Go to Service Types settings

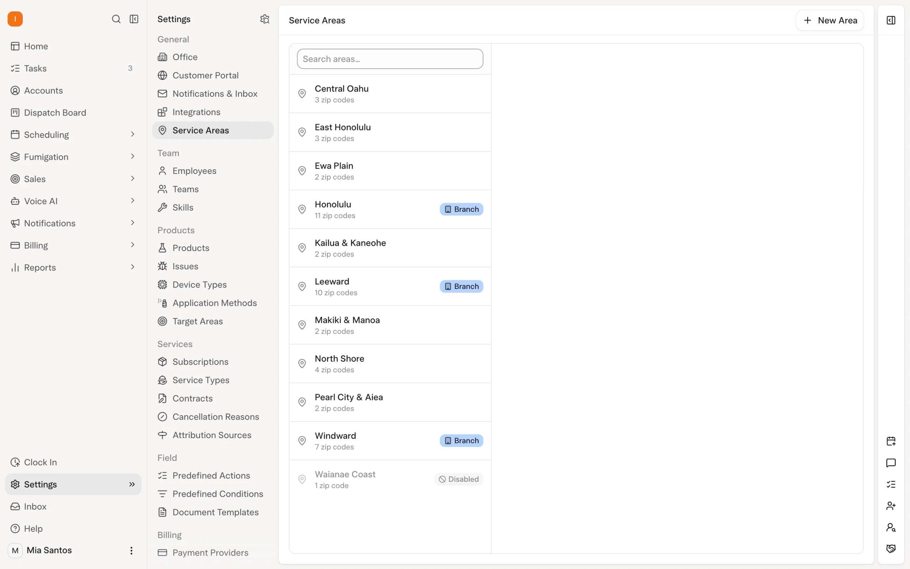[213, 380]
